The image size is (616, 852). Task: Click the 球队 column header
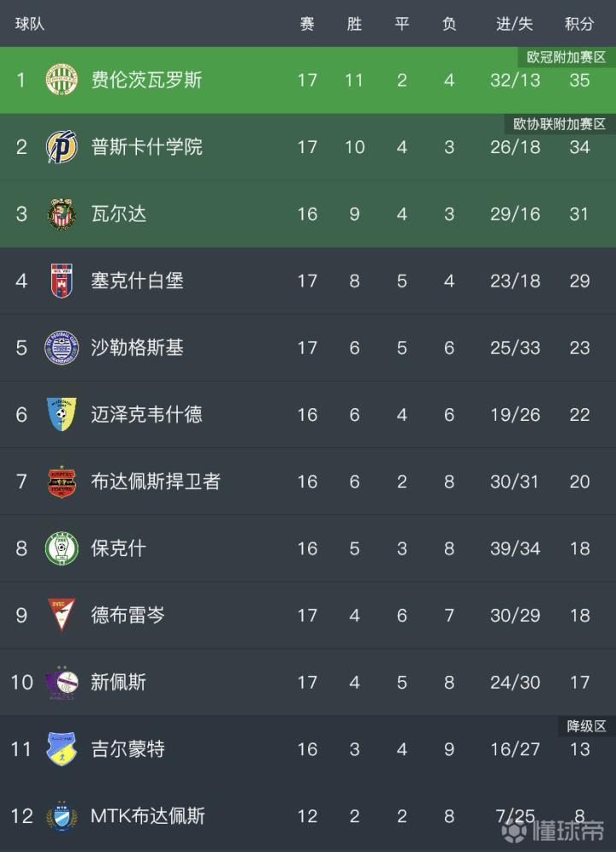pyautogui.click(x=30, y=24)
